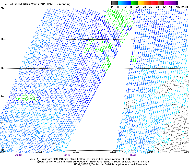The width and height of the screenshot is (189, 166).
Task: Click the 44 latitude axis label
Action: click(2, 96)
